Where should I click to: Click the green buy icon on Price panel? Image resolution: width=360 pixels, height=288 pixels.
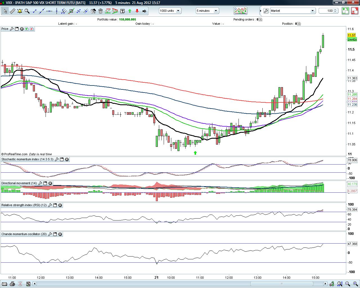(26, 29)
